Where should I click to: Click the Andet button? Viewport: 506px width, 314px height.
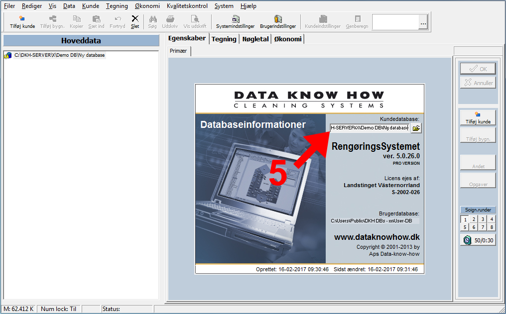point(478,163)
